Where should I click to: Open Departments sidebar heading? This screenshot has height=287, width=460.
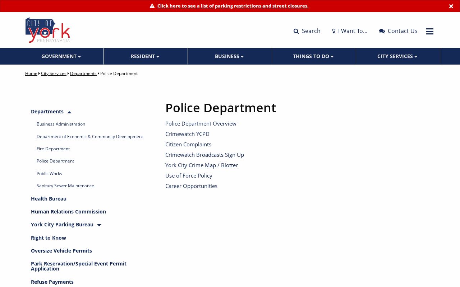click(47, 112)
